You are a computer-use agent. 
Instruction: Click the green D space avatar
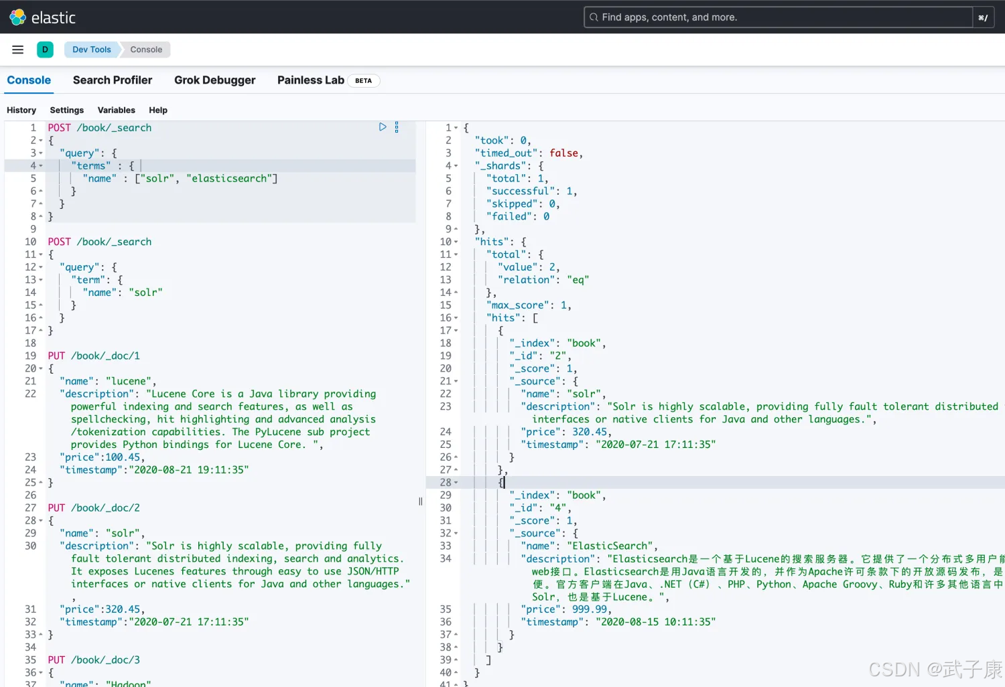(x=45, y=50)
